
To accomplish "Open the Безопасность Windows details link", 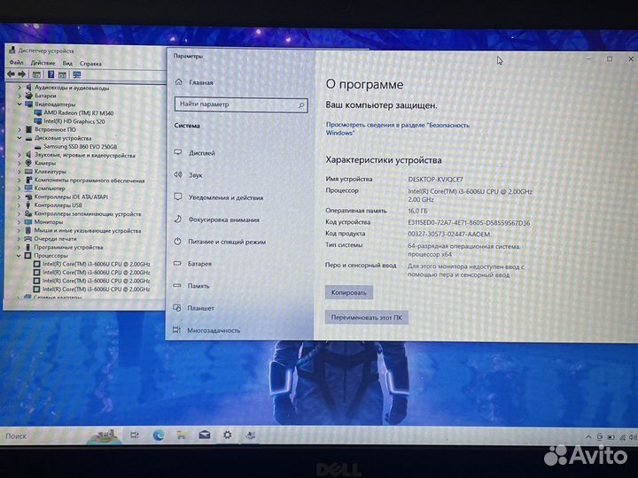I will [397, 129].
